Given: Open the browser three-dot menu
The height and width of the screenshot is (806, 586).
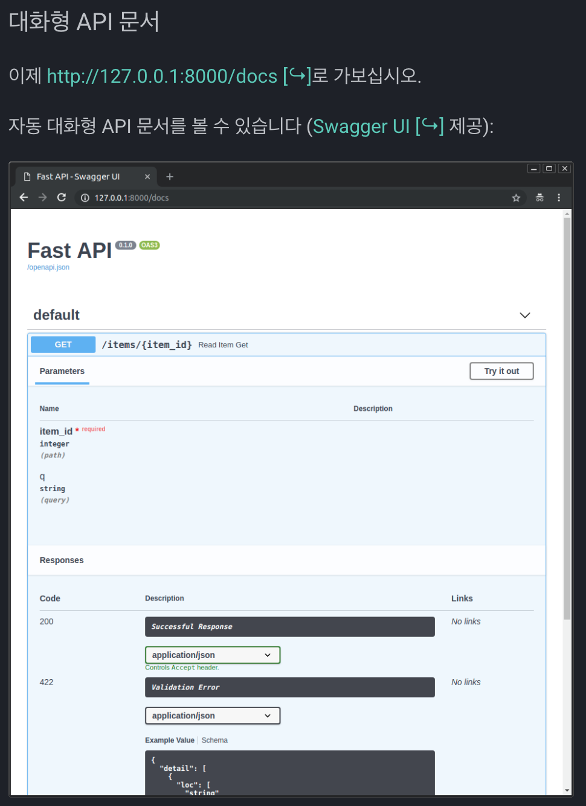Looking at the screenshot, I should (559, 198).
